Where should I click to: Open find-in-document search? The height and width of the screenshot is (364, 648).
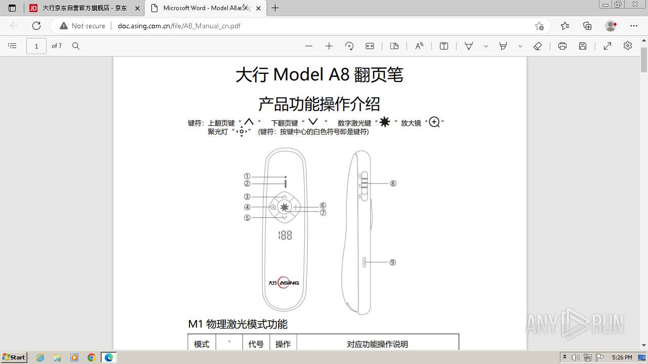(76, 46)
